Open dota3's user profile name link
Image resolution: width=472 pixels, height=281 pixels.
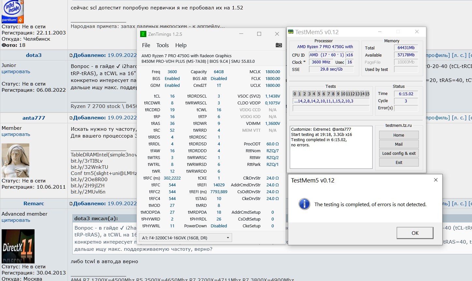pos(34,55)
